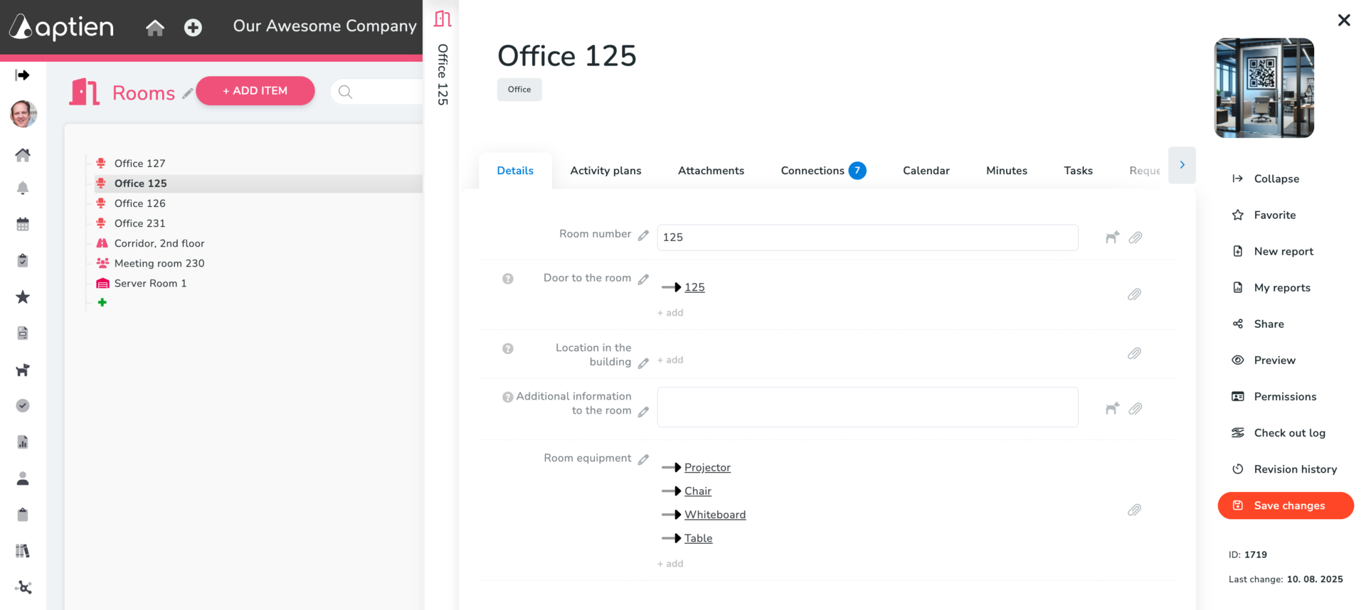The width and height of the screenshot is (1366, 610).
Task: Click the Save changes button
Action: (x=1285, y=505)
